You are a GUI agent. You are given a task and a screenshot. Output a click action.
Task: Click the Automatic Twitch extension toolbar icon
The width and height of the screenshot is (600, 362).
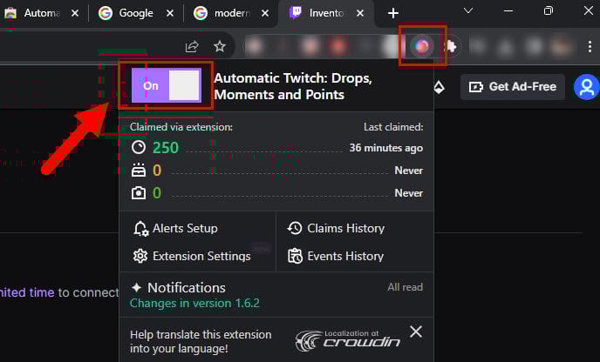(x=422, y=46)
